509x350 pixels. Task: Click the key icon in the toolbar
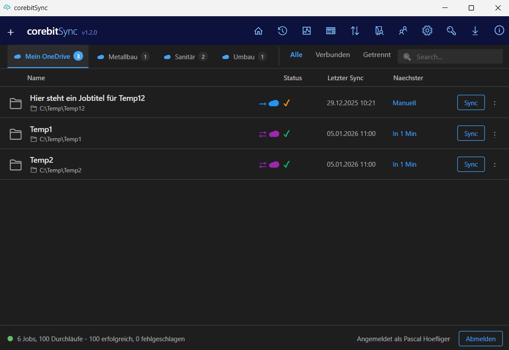coord(451,31)
